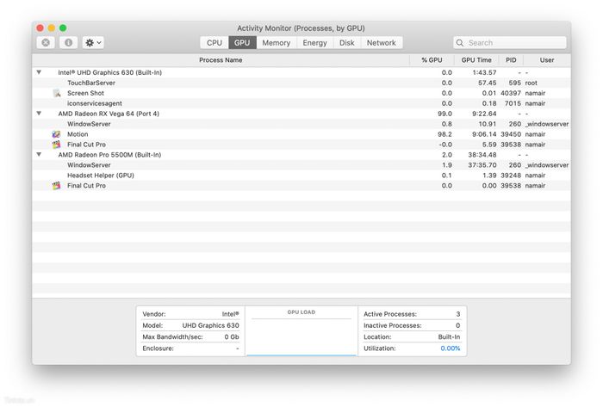This screenshot has width=603, height=407.
Task: Click the Enclosure field label
Action: point(158,348)
